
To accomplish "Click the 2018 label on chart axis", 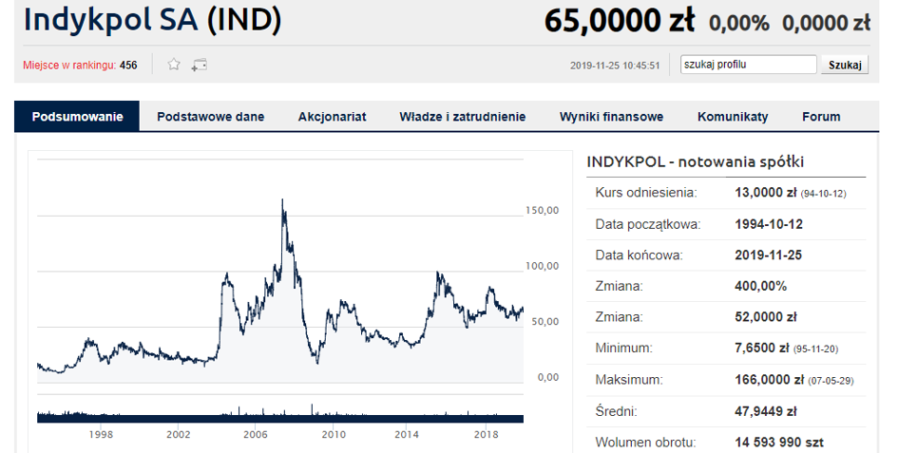I will coord(487,435).
